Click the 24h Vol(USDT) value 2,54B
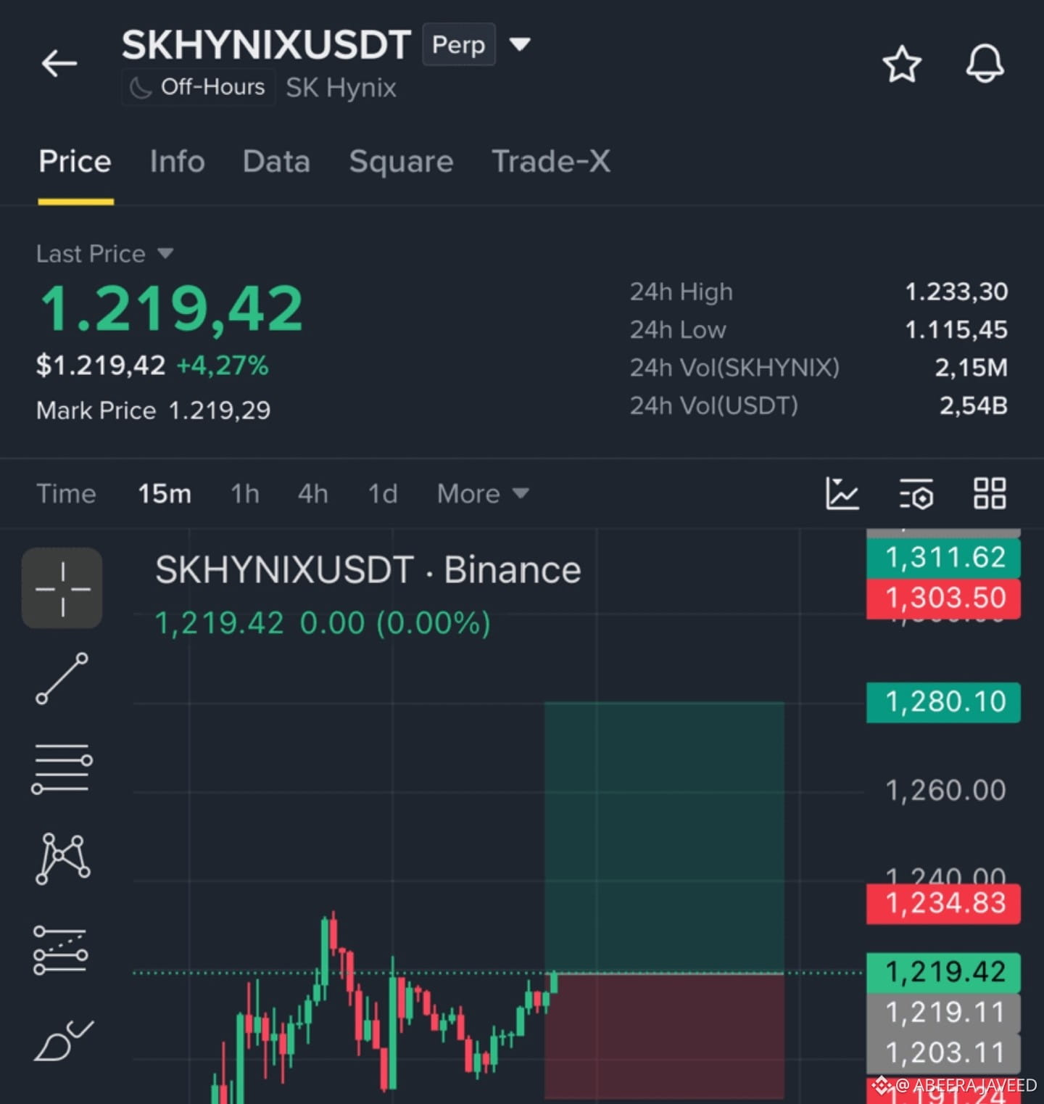 pos(974,405)
